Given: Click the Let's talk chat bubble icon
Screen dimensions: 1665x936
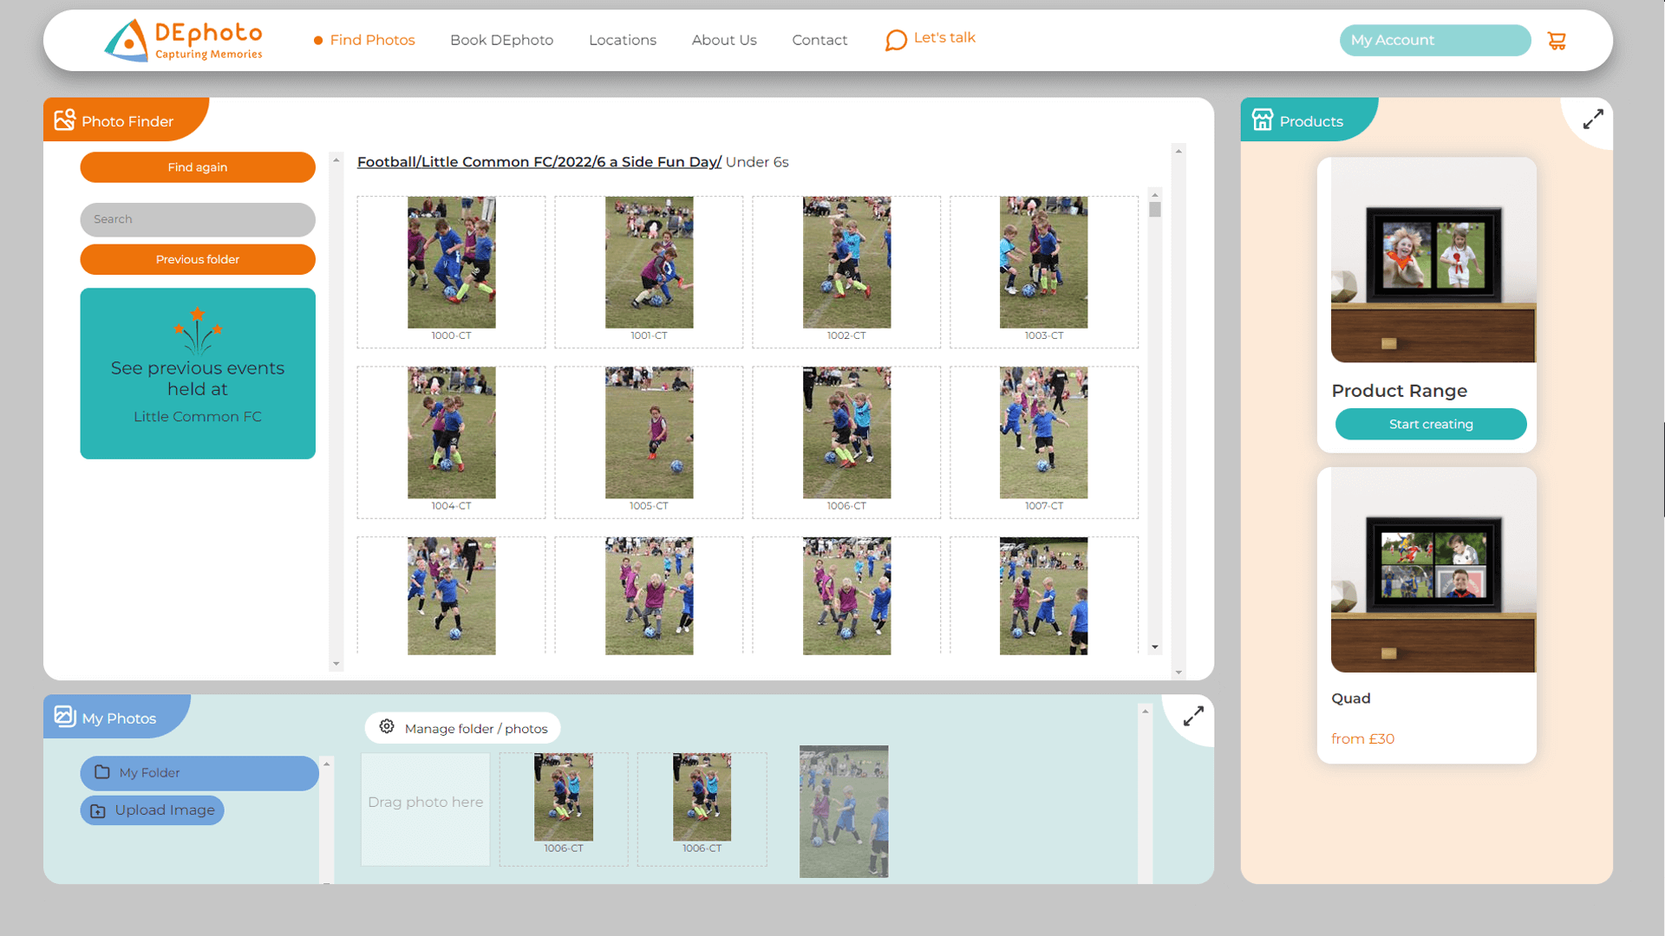Looking at the screenshot, I should 896,40.
